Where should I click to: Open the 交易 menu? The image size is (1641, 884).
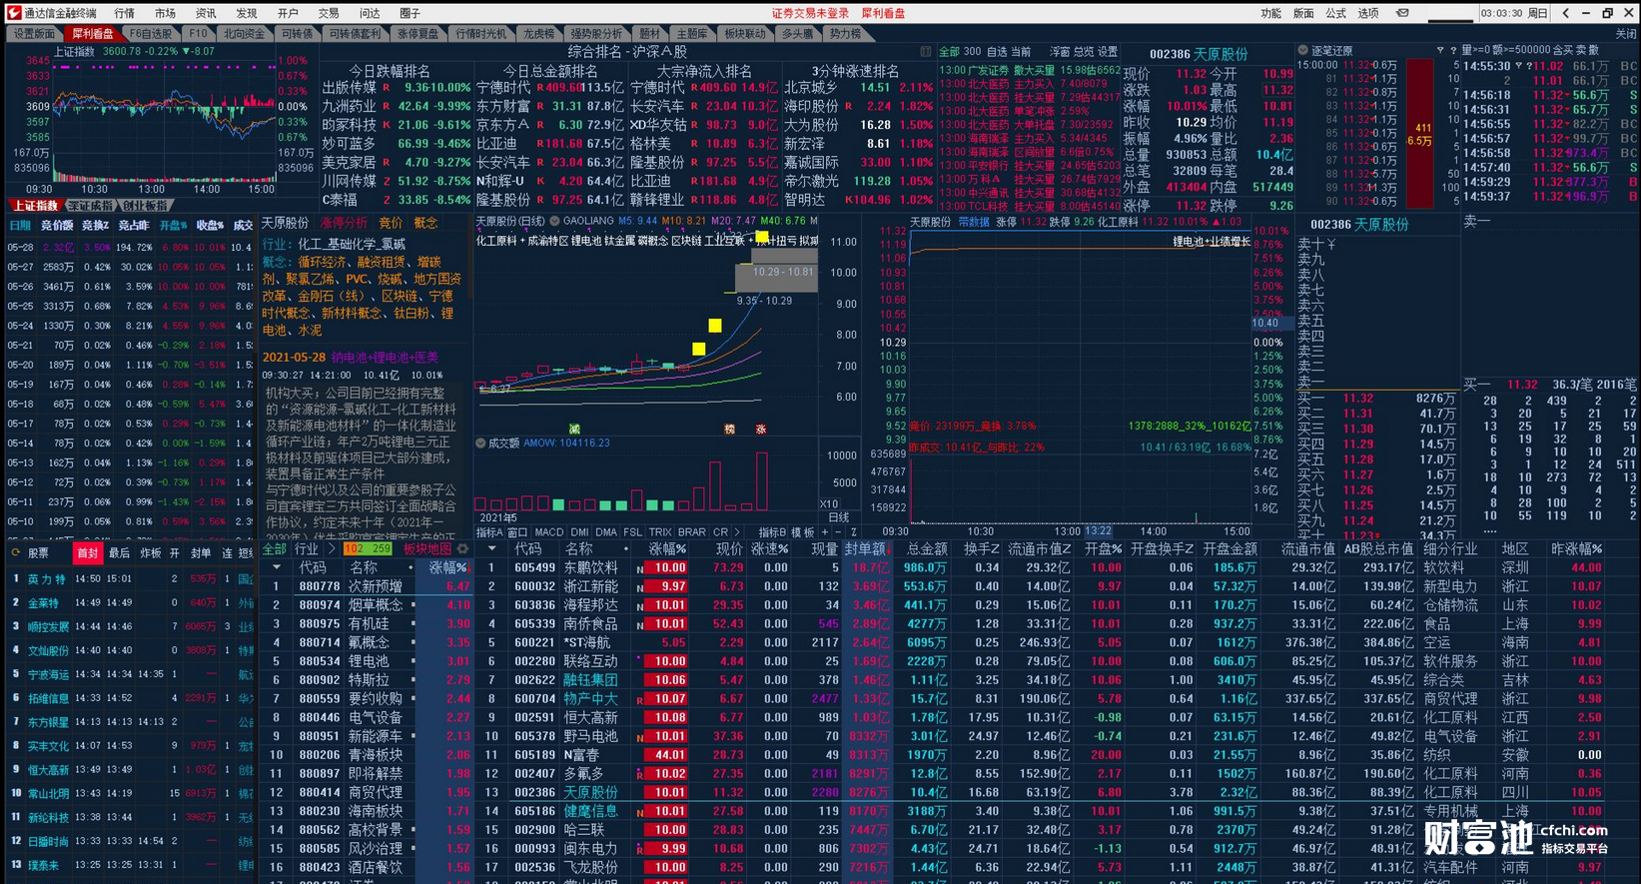[329, 13]
